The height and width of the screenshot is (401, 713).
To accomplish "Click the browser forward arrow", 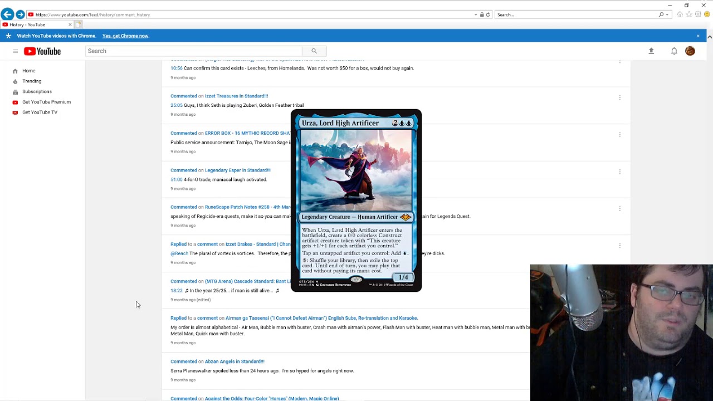I will (x=20, y=14).
